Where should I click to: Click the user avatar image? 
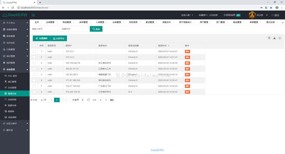click(252, 15)
